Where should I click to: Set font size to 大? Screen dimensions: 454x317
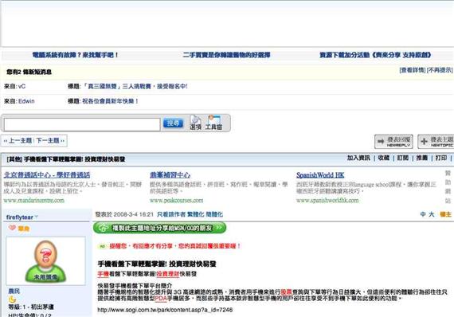click(432, 214)
